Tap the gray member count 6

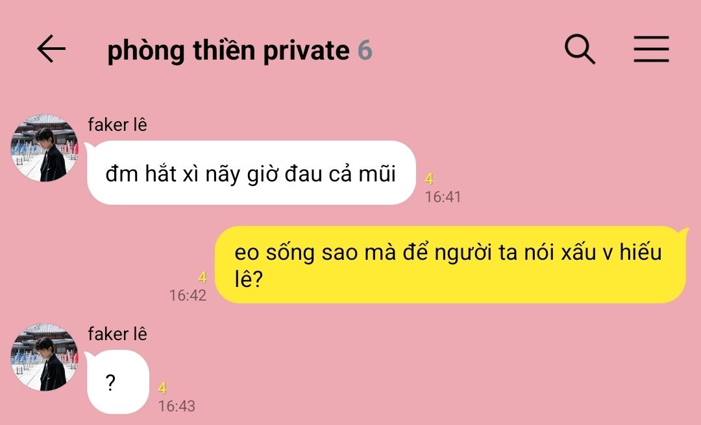365,50
